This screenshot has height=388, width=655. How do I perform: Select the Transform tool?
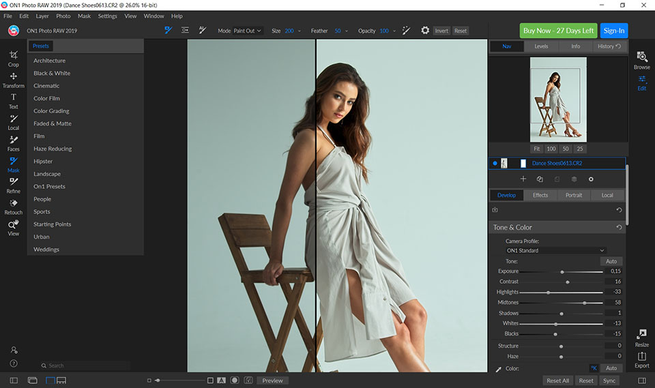pyautogui.click(x=14, y=80)
